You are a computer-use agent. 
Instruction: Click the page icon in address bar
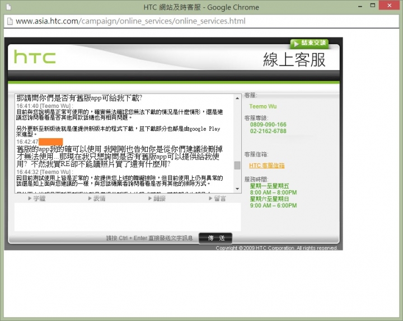coord(10,21)
